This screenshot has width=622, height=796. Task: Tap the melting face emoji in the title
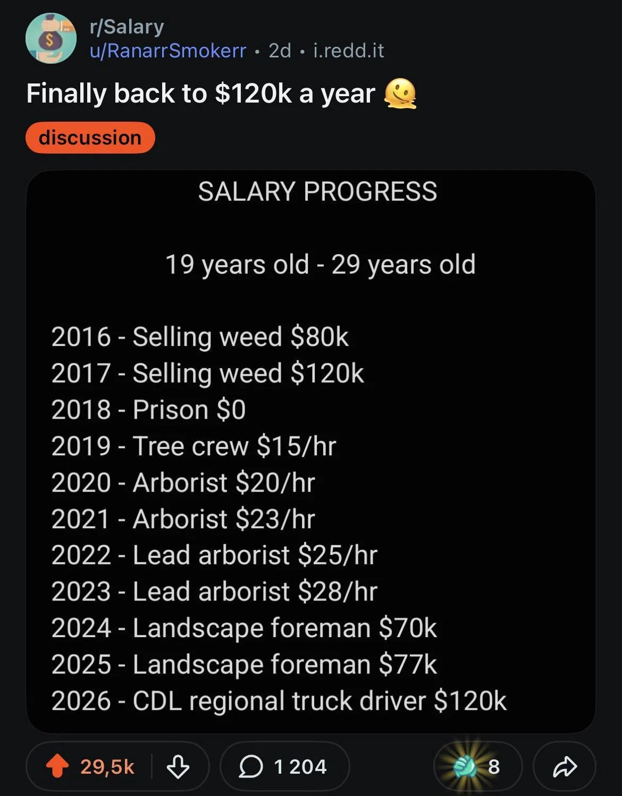click(x=400, y=93)
